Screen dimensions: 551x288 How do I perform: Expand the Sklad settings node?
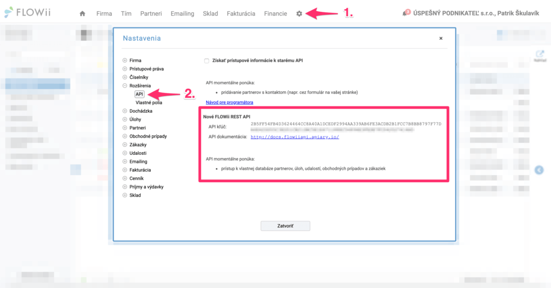coord(125,195)
